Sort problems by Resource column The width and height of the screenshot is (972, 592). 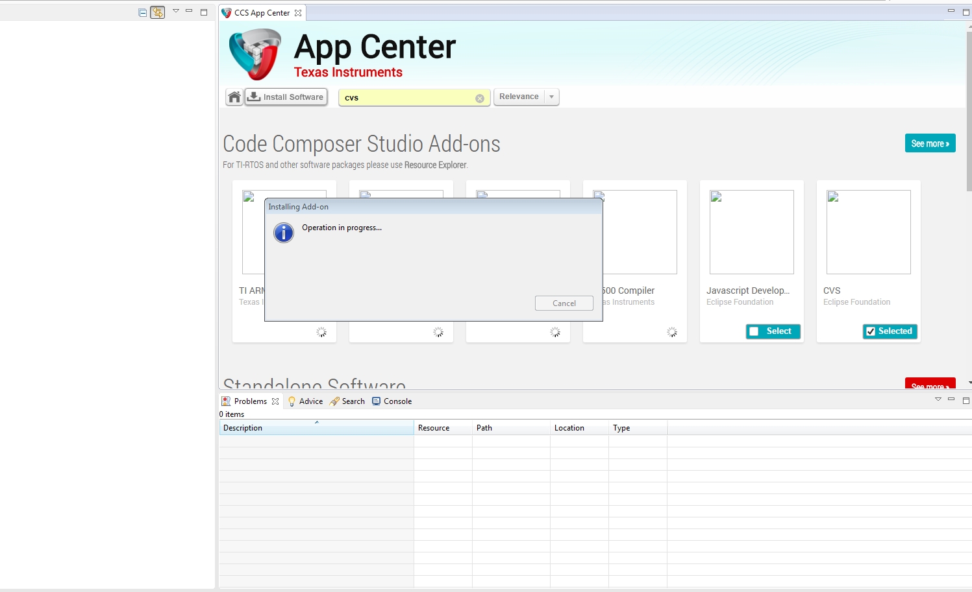click(x=443, y=428)
